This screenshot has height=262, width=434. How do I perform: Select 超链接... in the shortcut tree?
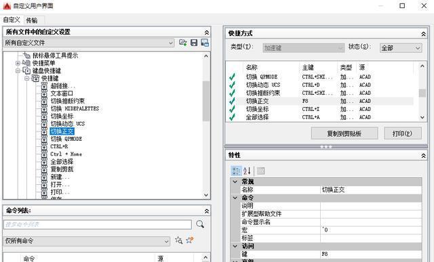pyautogui.click(x=63, y=86)
